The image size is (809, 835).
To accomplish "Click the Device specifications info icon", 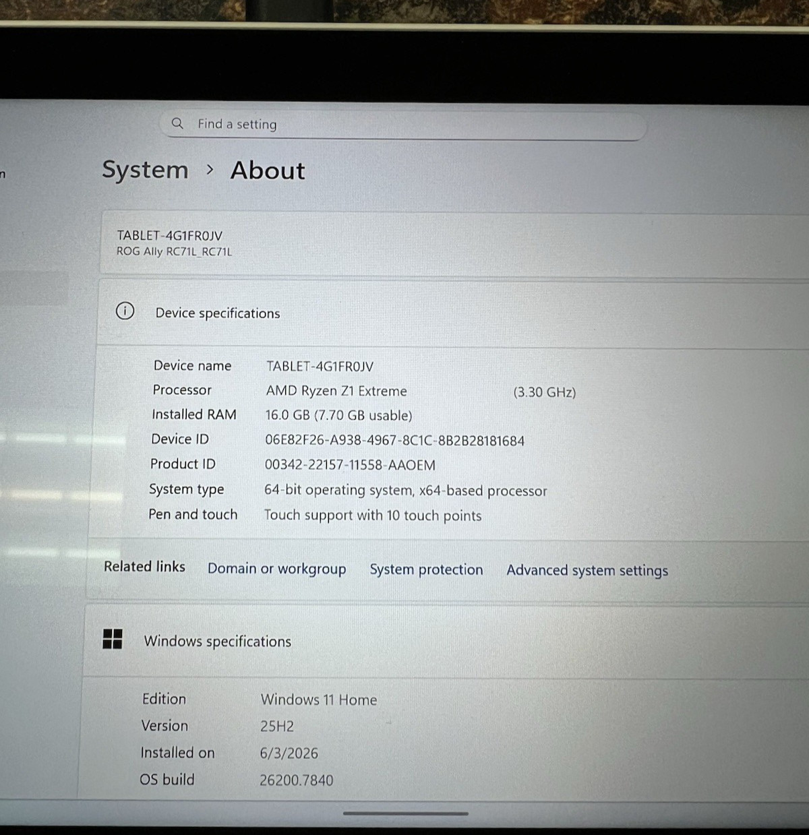I will 125,311.
